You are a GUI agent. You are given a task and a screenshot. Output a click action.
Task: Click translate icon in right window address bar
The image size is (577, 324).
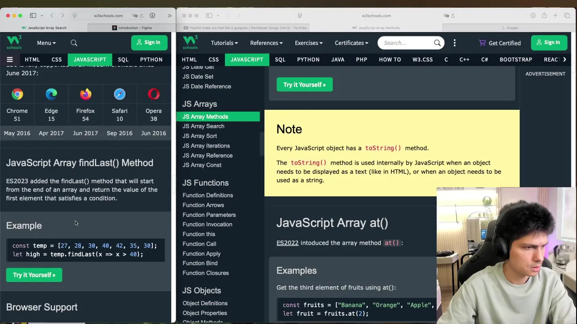pos(446,15)
